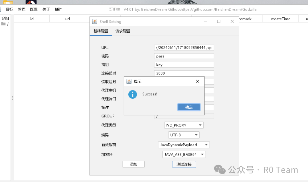Click the 连接超时 field showing 3000
Image resolution: width=308 pixels, height=182 pixels.
coord(184,73)
